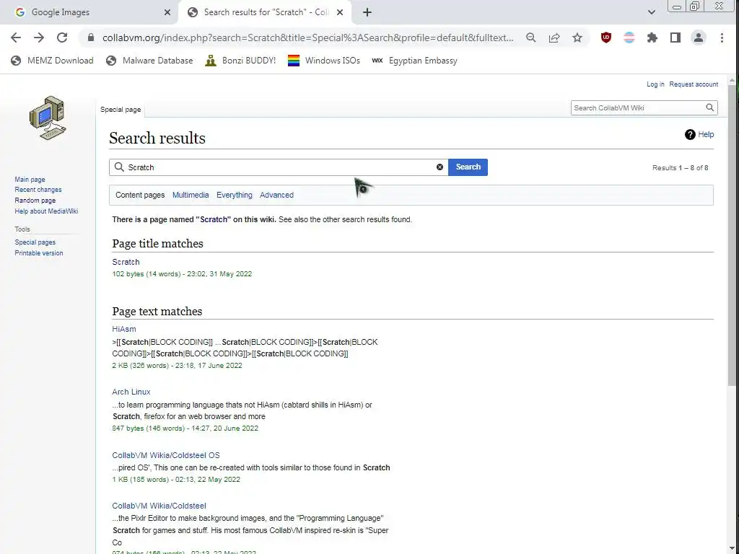739x554 pixels.
Task: Open the HiAsm search result
Action: [x=124, y=329]
